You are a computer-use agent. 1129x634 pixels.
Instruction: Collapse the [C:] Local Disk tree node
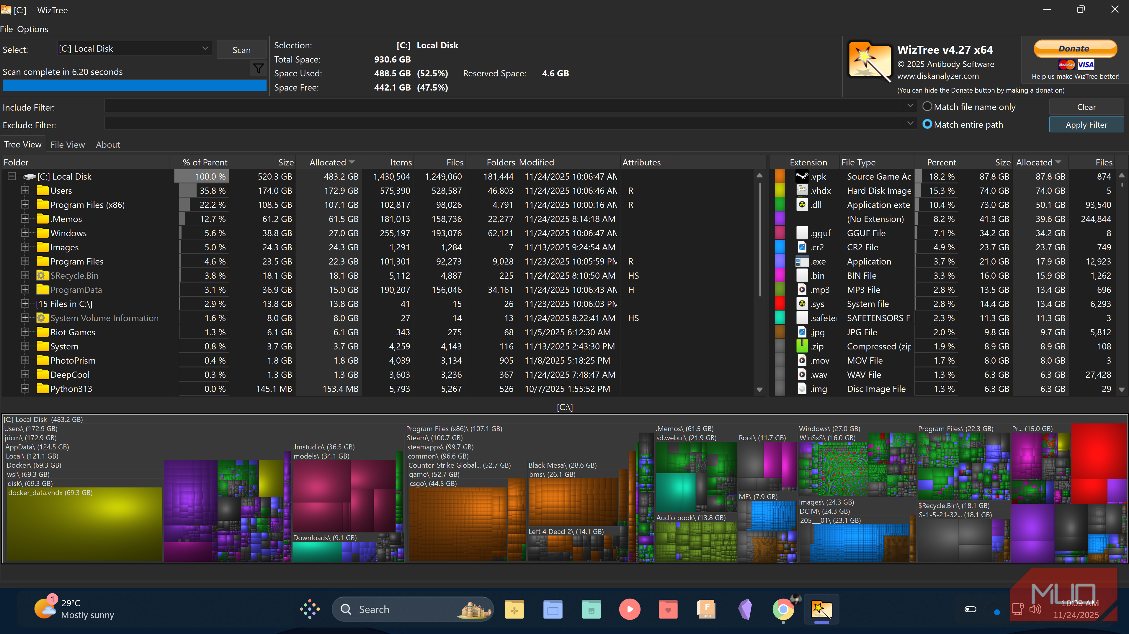12,176
